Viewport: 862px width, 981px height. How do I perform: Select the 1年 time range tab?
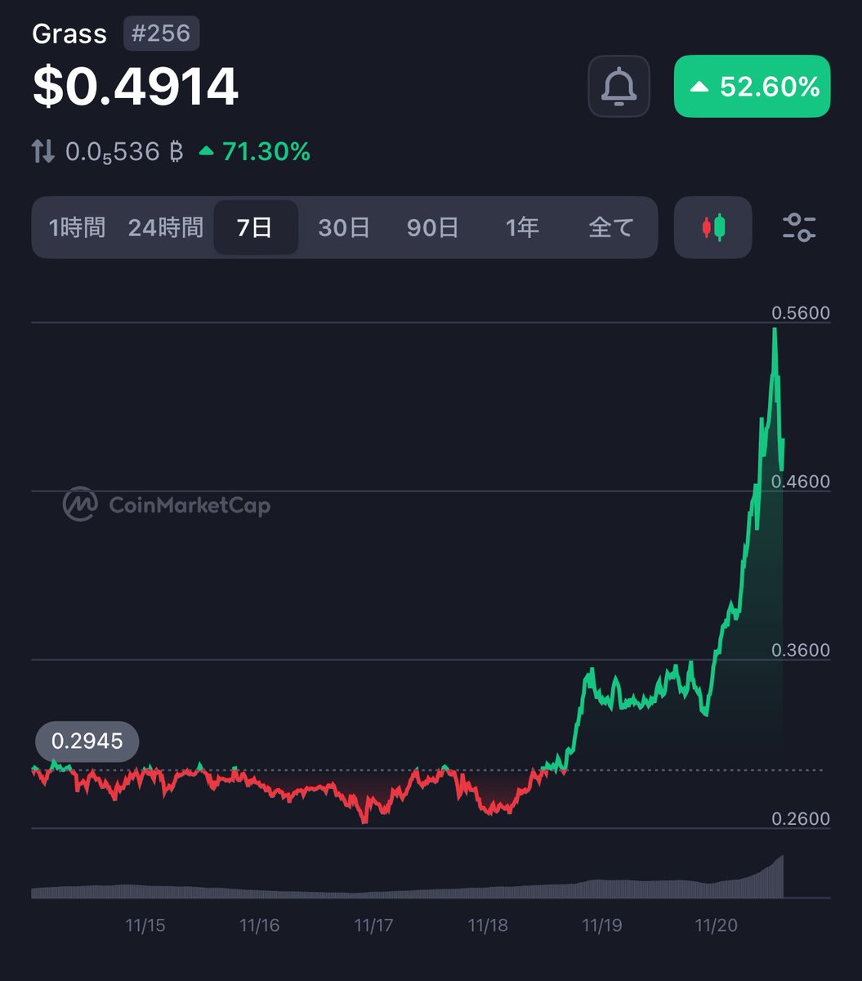click(x=522, y=227)
